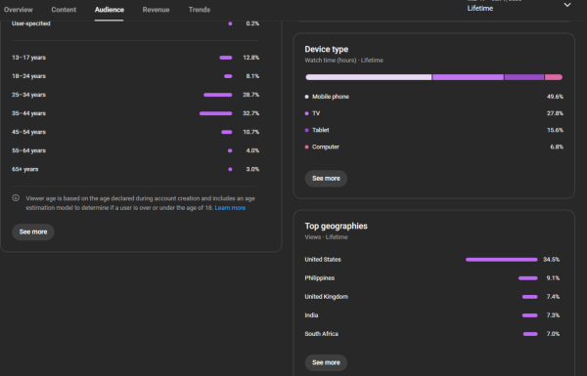Click the Philippines geography row
Viewport: 587px width, 376px height.
(x=432, y=278)
